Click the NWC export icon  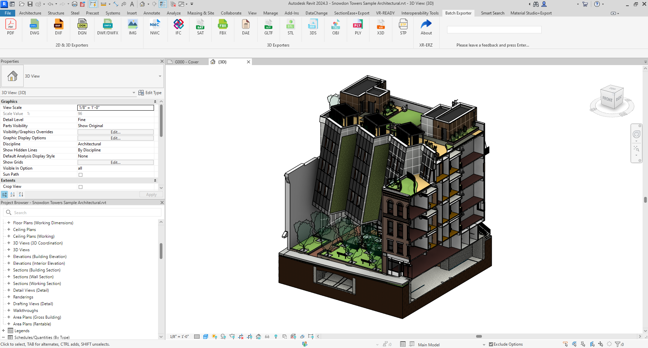click(155, 25)
